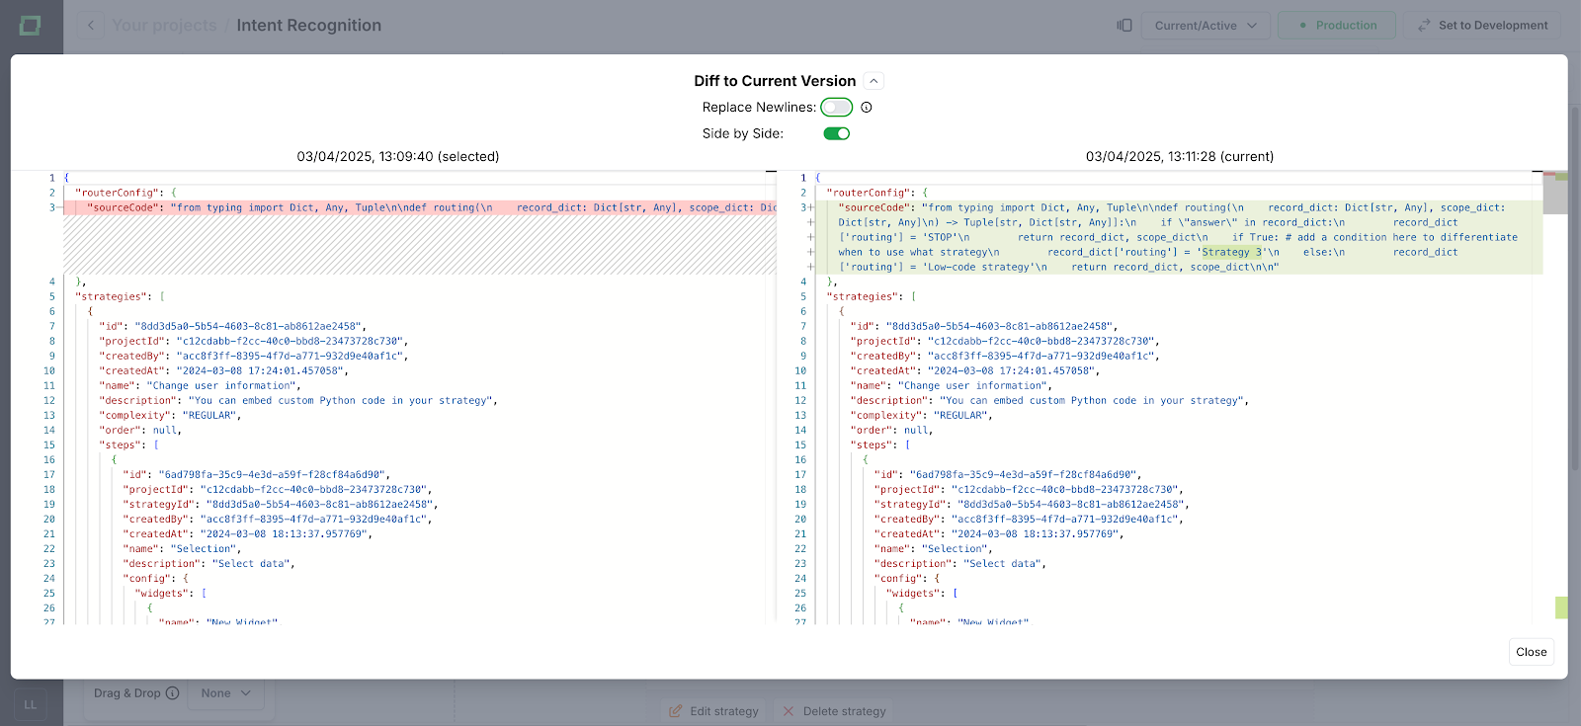Click the X icon on Delete strategy
This screenshot has width=1581, height=726.
[x=788, y=711]
